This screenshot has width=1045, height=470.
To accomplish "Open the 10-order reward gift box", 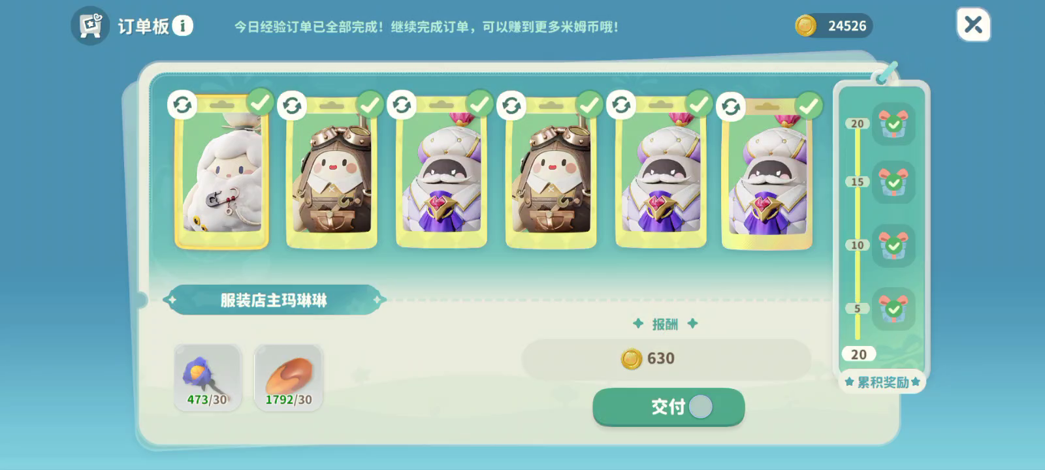I will click(x=893, y=245).
